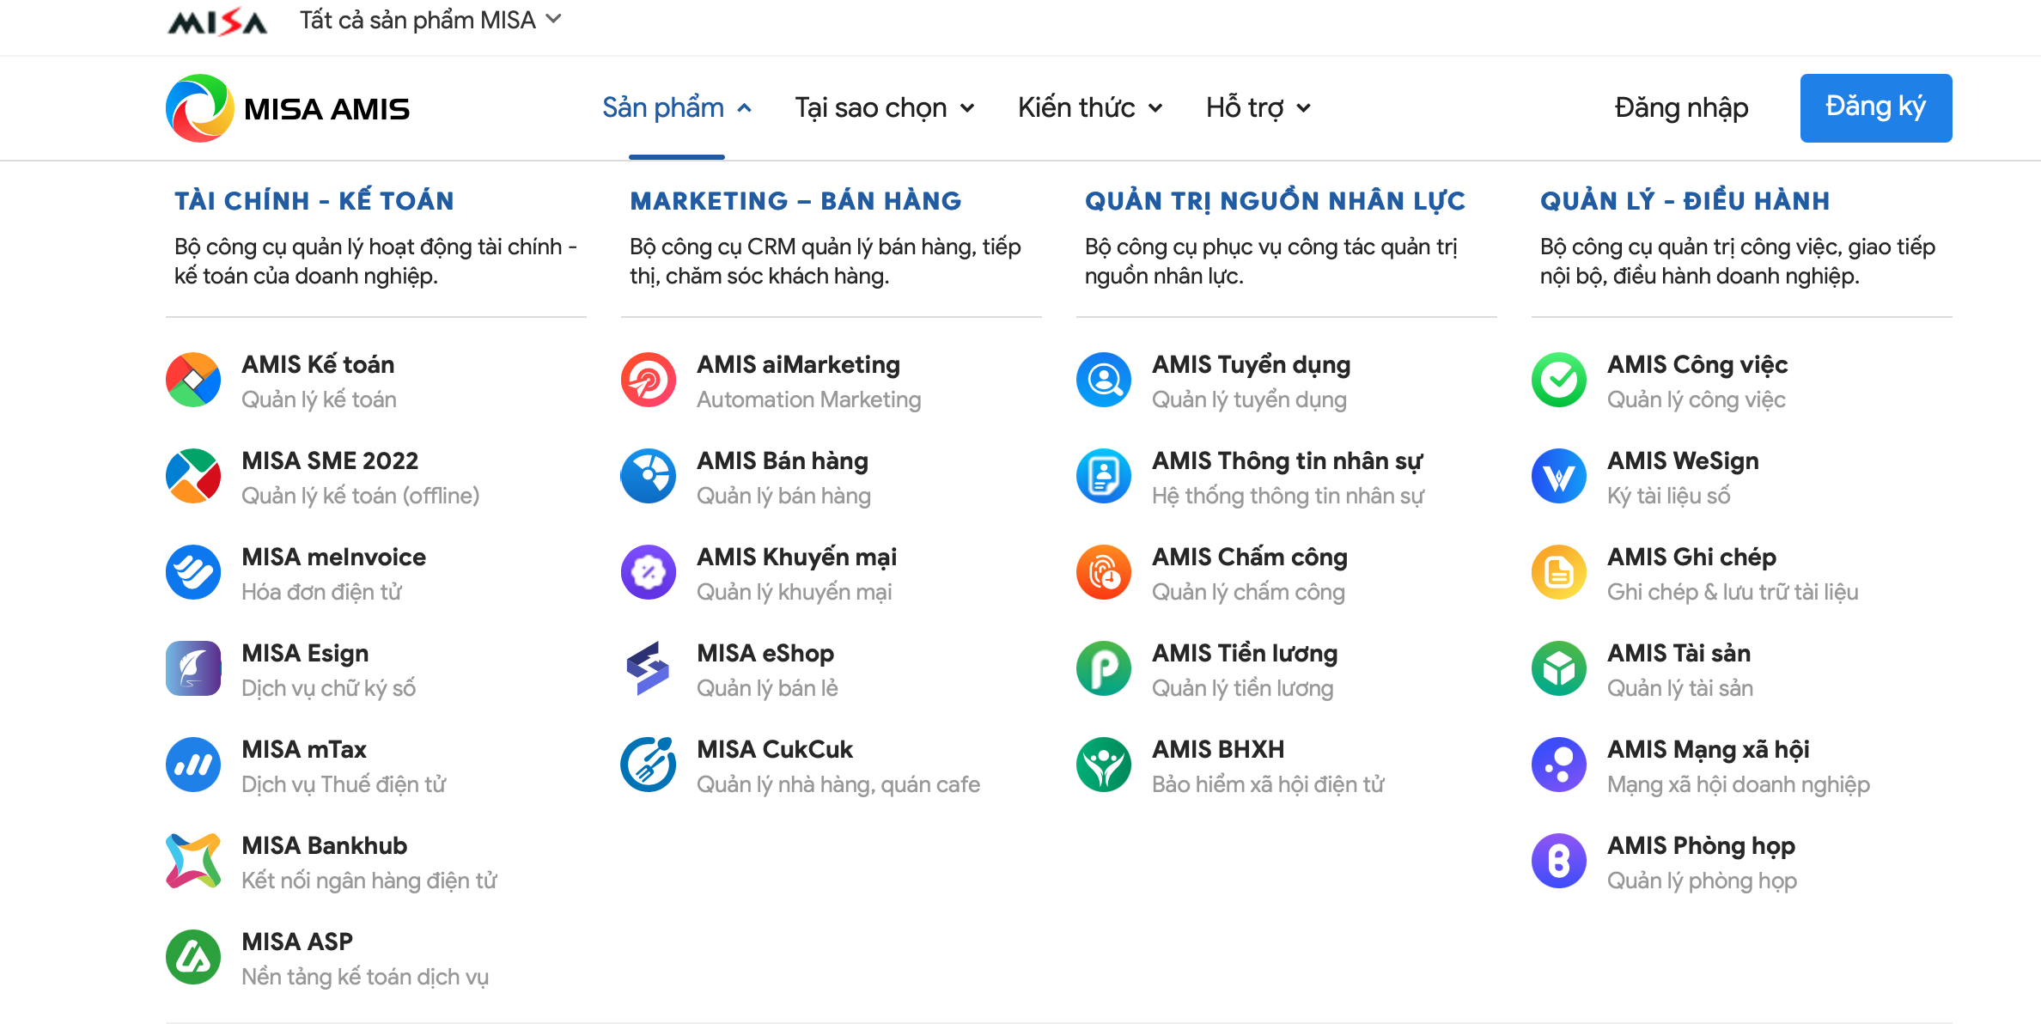2041x1024 pixels.
Task: Click the AMIS BHXH green icon
Action: [x=1104, y=765]
